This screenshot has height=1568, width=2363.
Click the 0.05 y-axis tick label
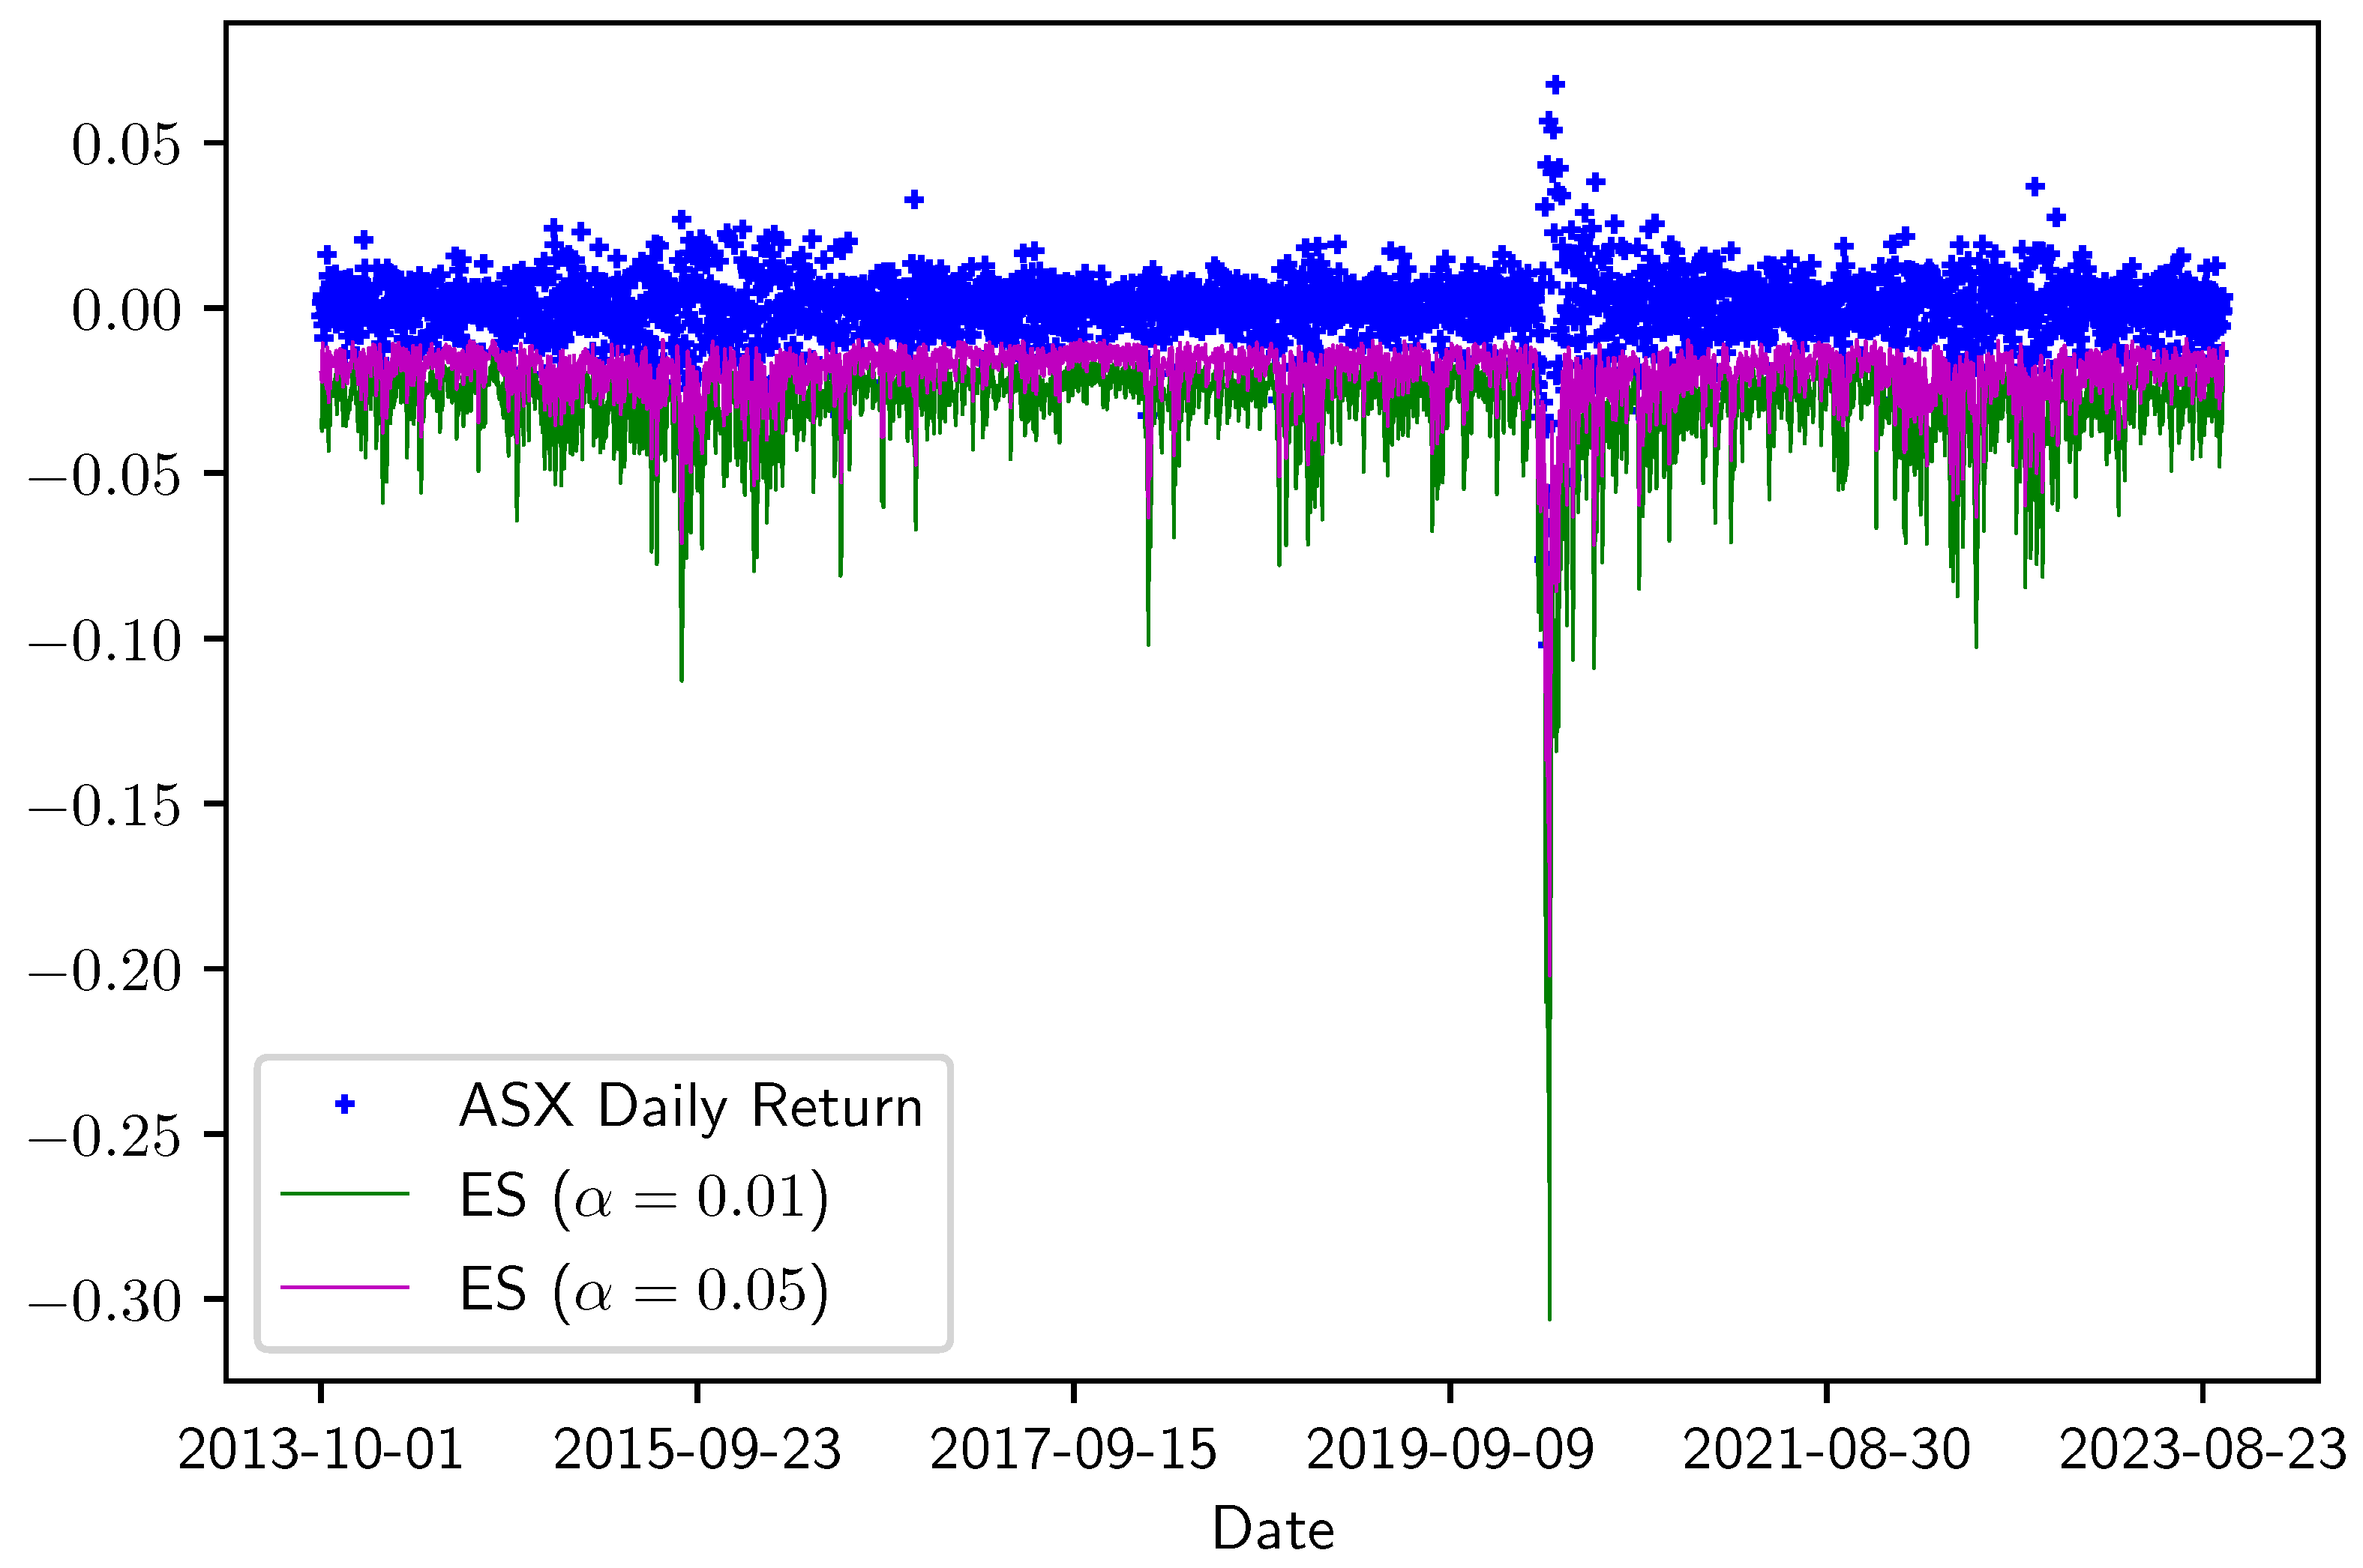(x=126, y=145)
